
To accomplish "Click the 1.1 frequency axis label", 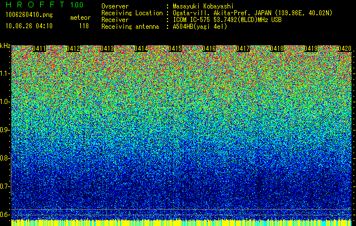I will [x=5, y=73].
